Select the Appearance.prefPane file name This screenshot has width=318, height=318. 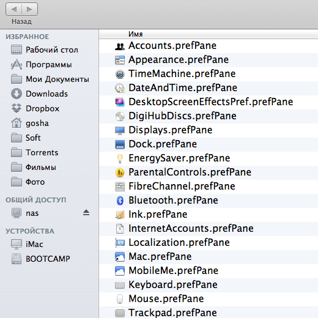point(179,60)
